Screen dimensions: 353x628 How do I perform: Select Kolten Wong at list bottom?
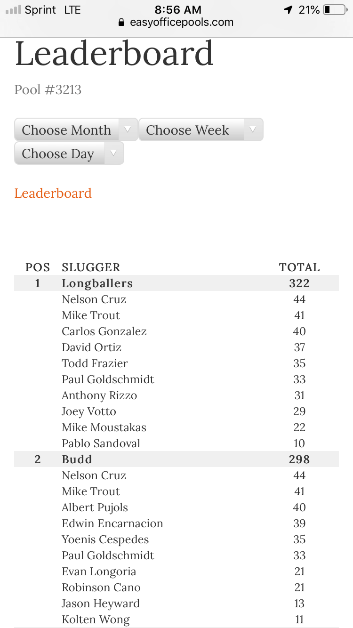(x=96, y=619)
